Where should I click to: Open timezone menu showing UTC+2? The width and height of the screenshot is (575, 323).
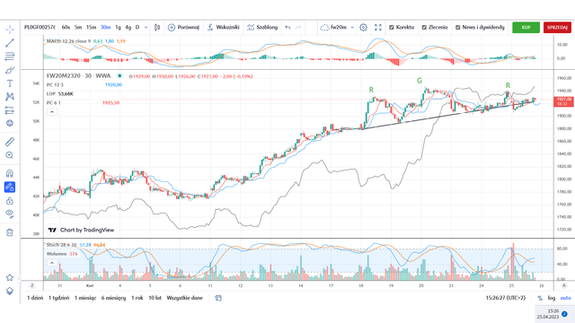506,298
